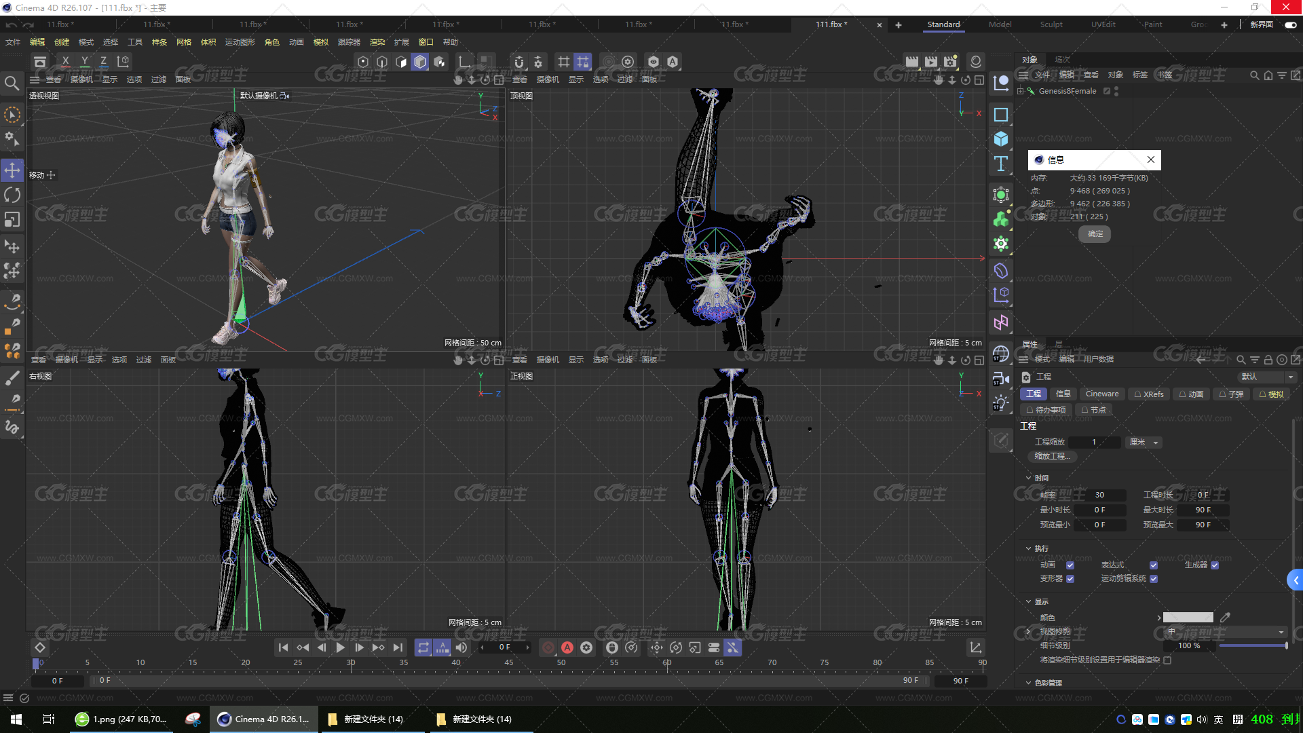Select the Rotate tool icon
This screenshot has height=733, width=1303.
(12, 194)
